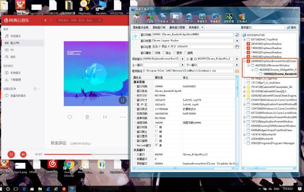Image resolution: width=304 pixels, height=192 pixels.
Task: Toggle the 置顶 checkbox in 窗口属性
Action: coord(175,53)
